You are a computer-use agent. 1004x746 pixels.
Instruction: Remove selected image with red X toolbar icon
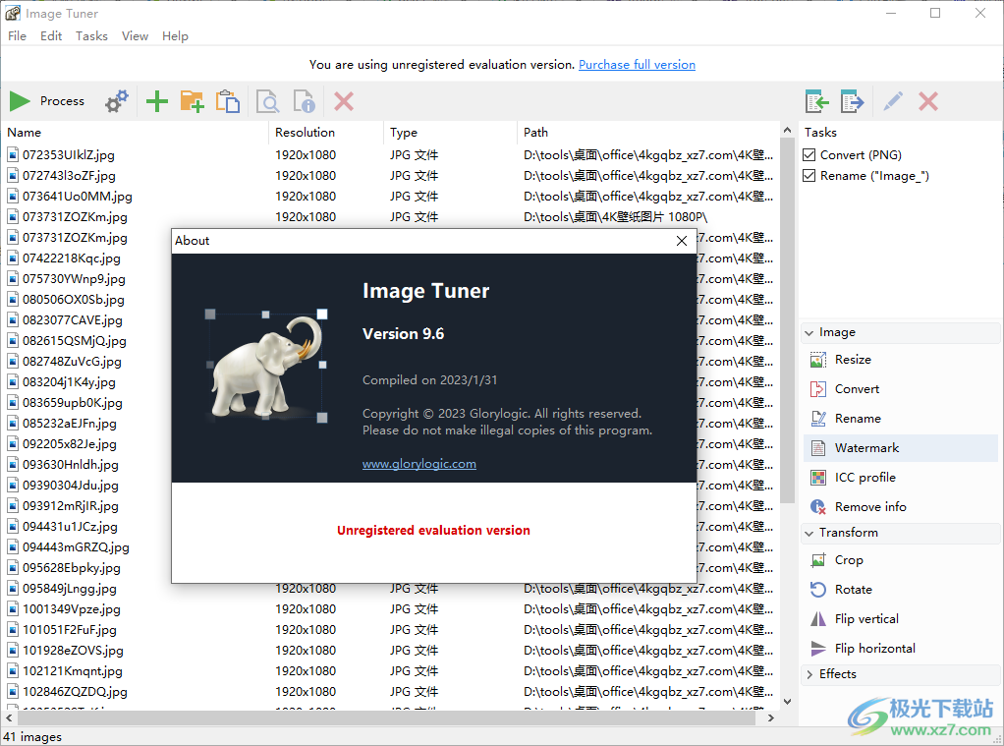pyautogui.click(x=344, y=101)
